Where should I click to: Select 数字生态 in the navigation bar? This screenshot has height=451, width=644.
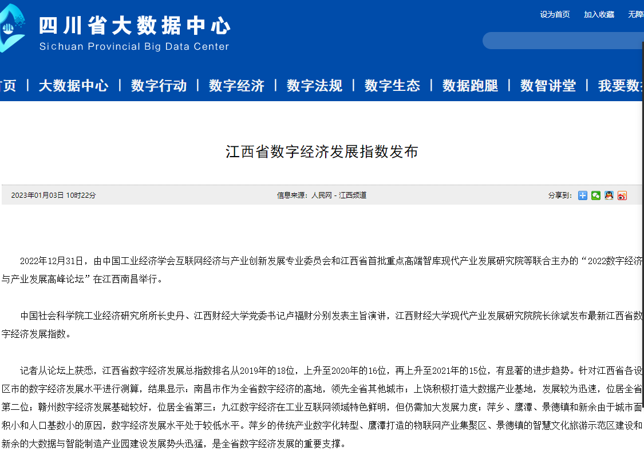click(x=392, y=86)
